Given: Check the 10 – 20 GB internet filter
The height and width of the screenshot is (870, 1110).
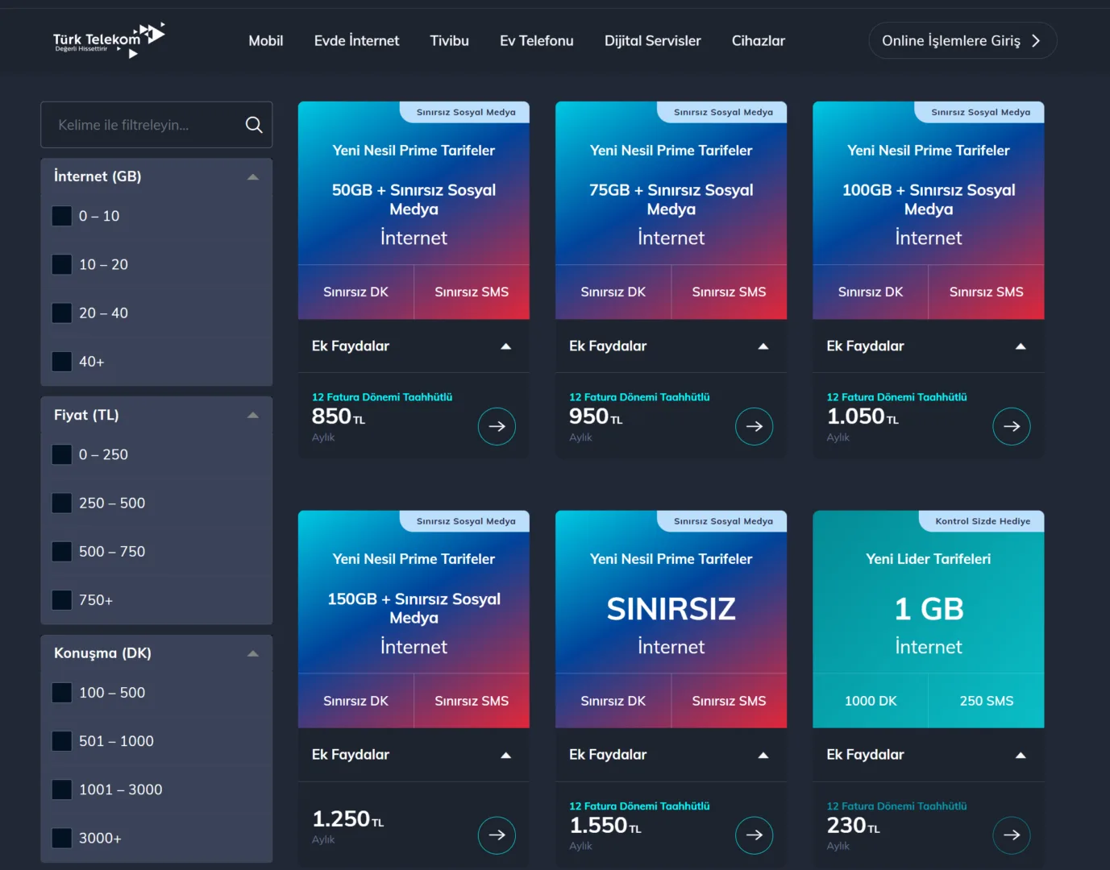Looking at the screenshot, I should coord(62,264).
